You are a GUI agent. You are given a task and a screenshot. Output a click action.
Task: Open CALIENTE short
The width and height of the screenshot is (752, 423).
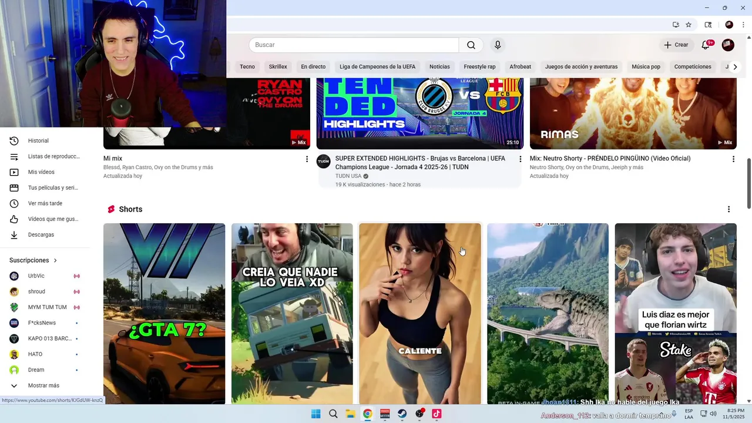click(x=420, y=314)
